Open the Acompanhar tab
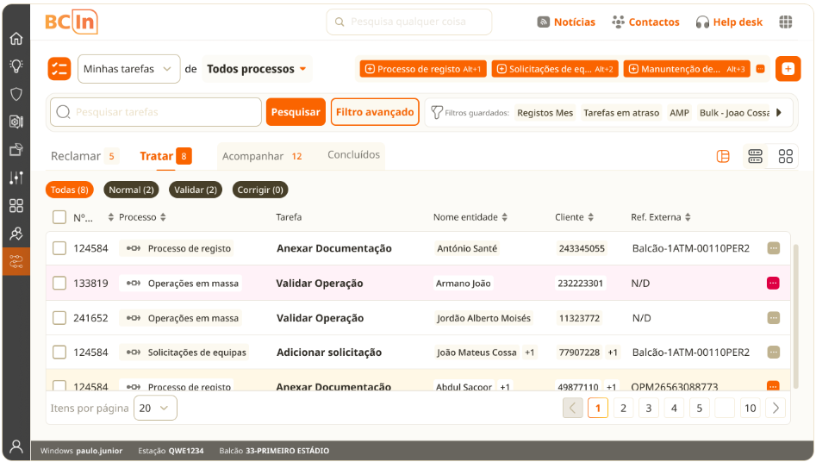The height and width of the screenshot is (462, 816). coord(262,156)
